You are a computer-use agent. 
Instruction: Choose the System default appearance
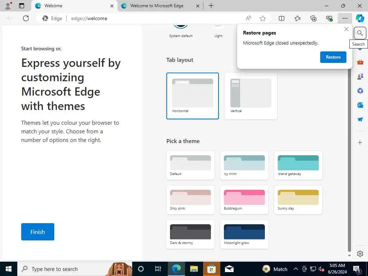(x=181, y=31)
